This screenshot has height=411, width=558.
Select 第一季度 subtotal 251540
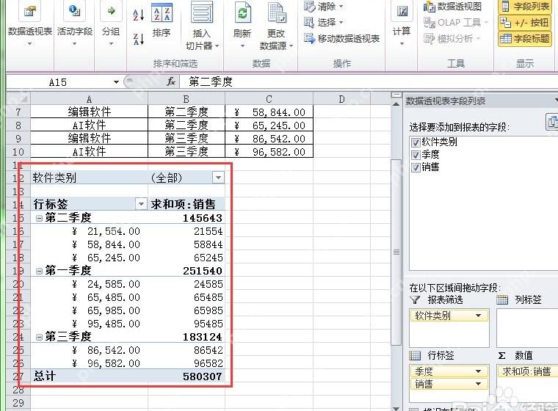(x=186, y=271)
